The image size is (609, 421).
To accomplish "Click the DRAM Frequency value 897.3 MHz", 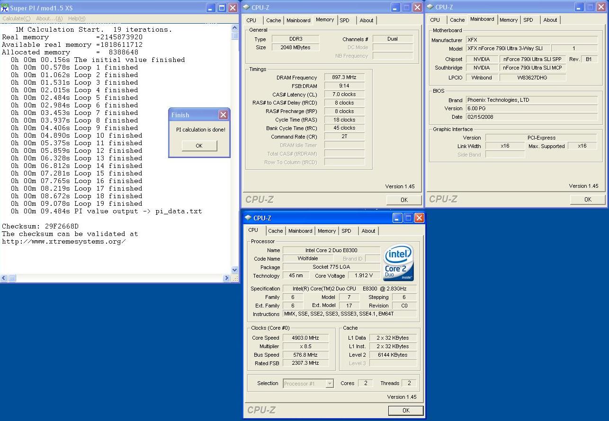I will (344, 77).
